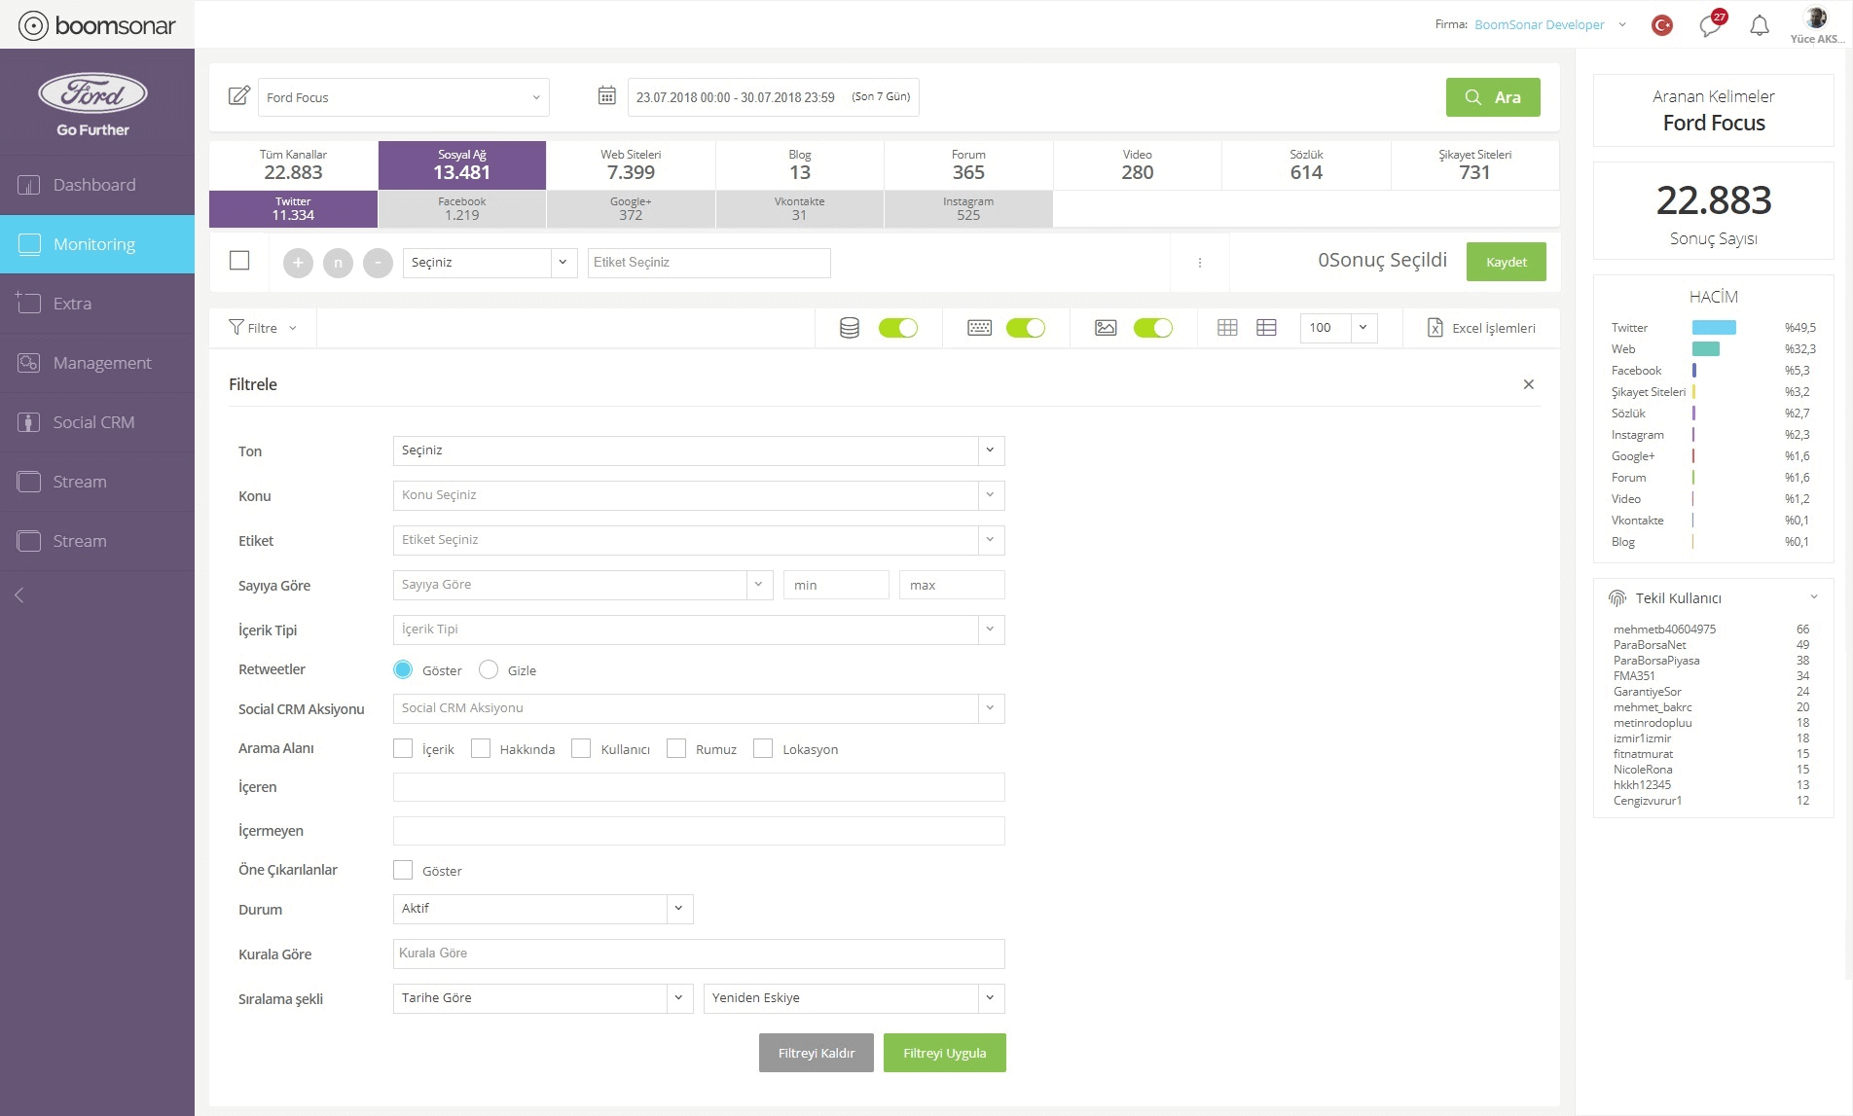The height and width of the screenshot is (1116, 1853).
Task: Toggle the database switch off
Action: click(897, 328)
